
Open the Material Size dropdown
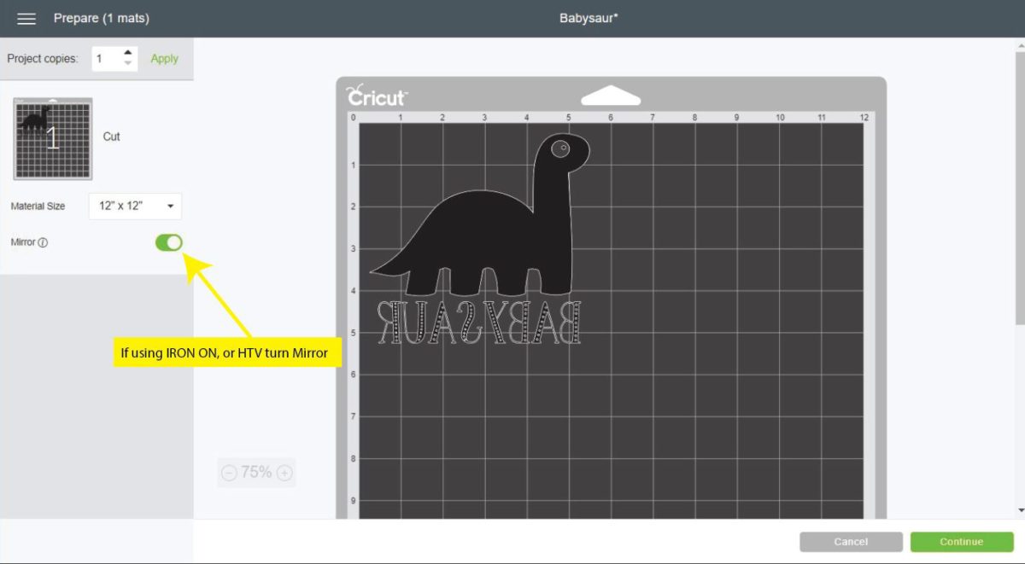(x=135, y=206)
